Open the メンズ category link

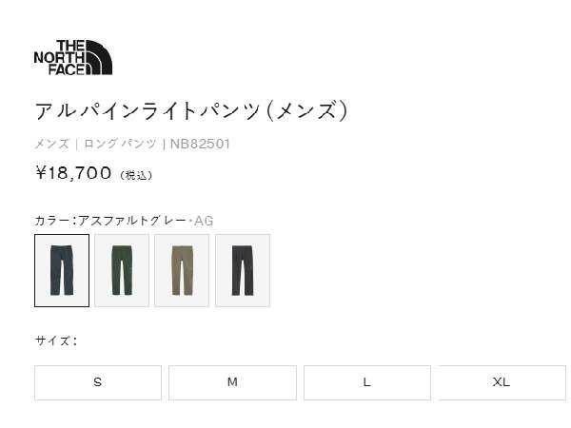click(x=51, y=144)
